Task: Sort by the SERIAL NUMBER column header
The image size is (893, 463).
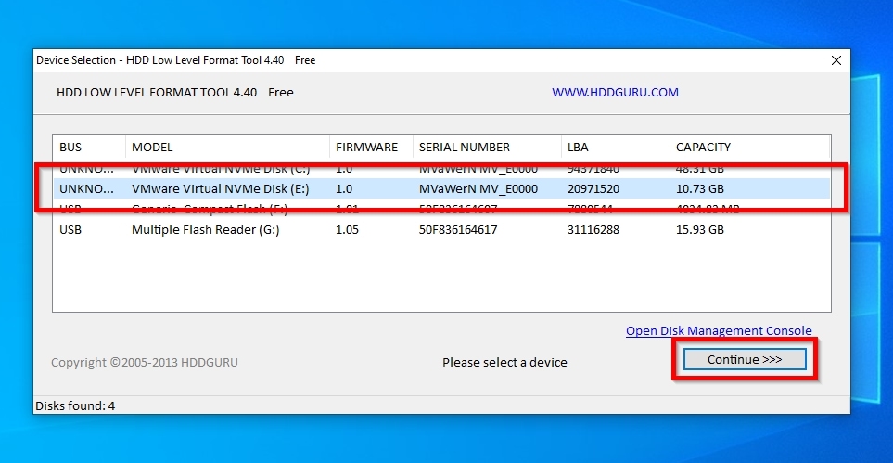Action: pyautogui.click(x=486, y=147)
